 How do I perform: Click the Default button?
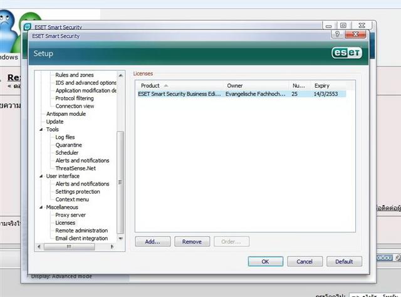(344, 261)
